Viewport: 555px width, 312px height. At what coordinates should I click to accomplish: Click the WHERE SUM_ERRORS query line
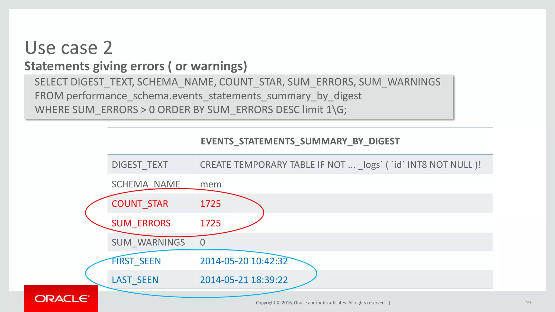pyautogui.click(x=191, y=110)
